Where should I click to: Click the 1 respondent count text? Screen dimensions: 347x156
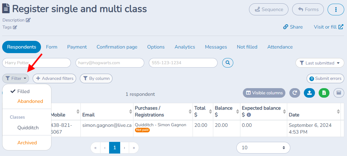(140, 94)
